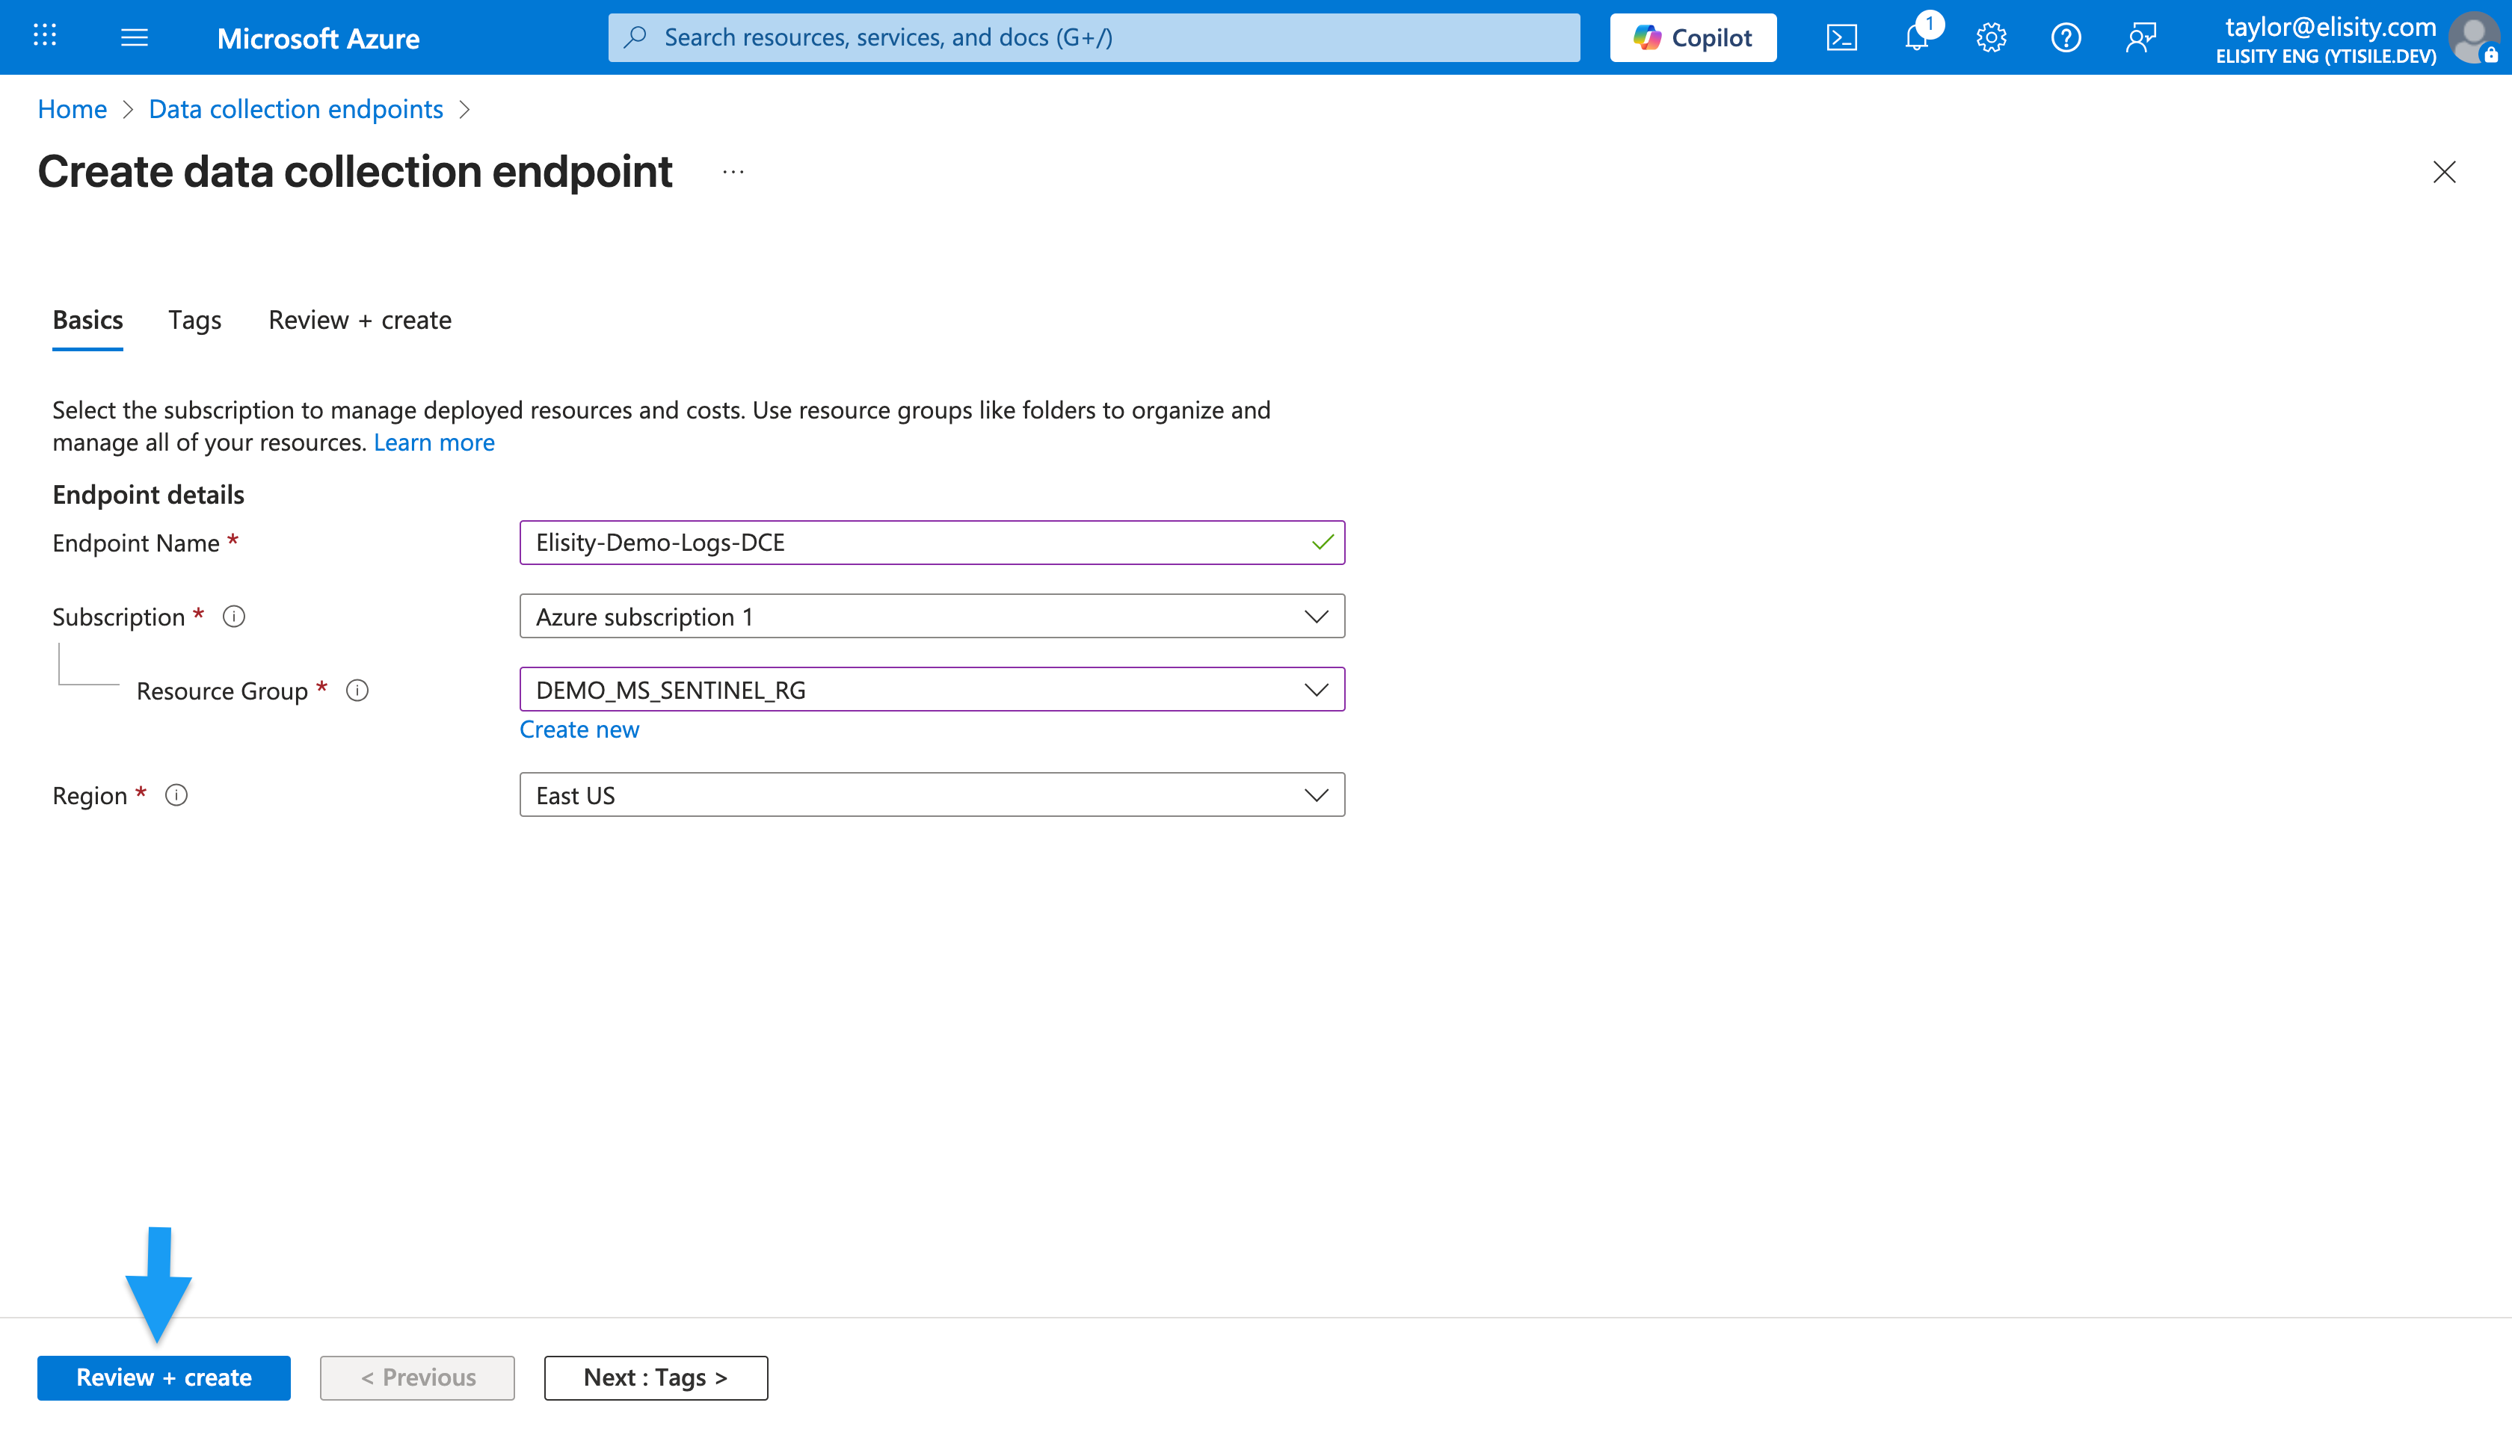Show Subscription info tooltip
2512x1438 pixels.
pyautogui.click(x=233, y=617)
